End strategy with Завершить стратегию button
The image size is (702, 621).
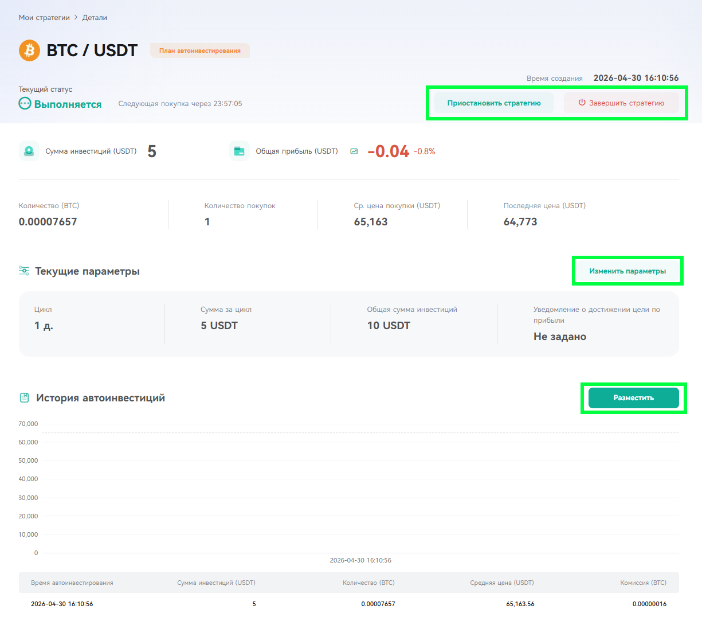[622, 103]
